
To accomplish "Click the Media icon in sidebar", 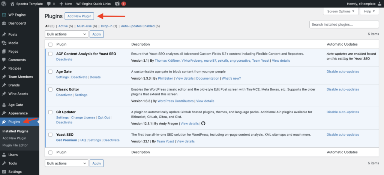I will (4, 43).
